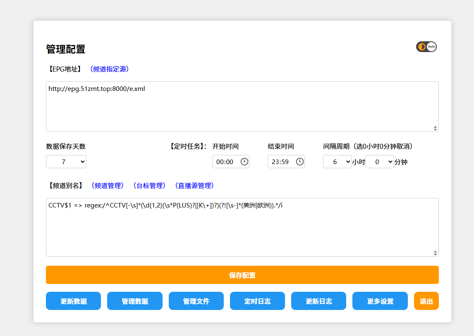Open the 台标管理 link
The width and height of the screenshot is (474, 336).
[149, 186]
